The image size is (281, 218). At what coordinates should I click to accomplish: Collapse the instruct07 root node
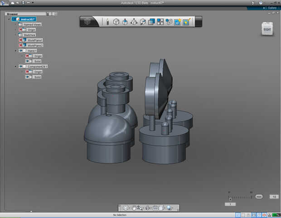[9, 19]
